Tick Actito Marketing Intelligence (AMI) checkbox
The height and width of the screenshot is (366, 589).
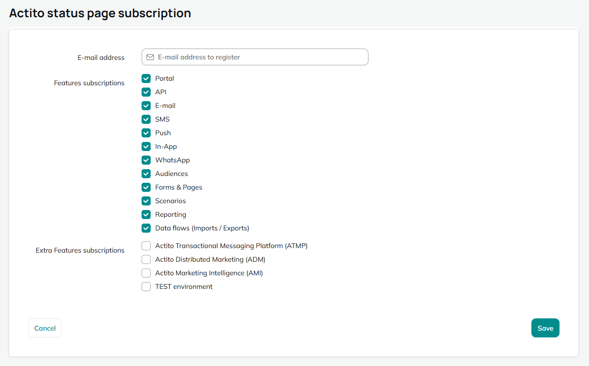146,273
